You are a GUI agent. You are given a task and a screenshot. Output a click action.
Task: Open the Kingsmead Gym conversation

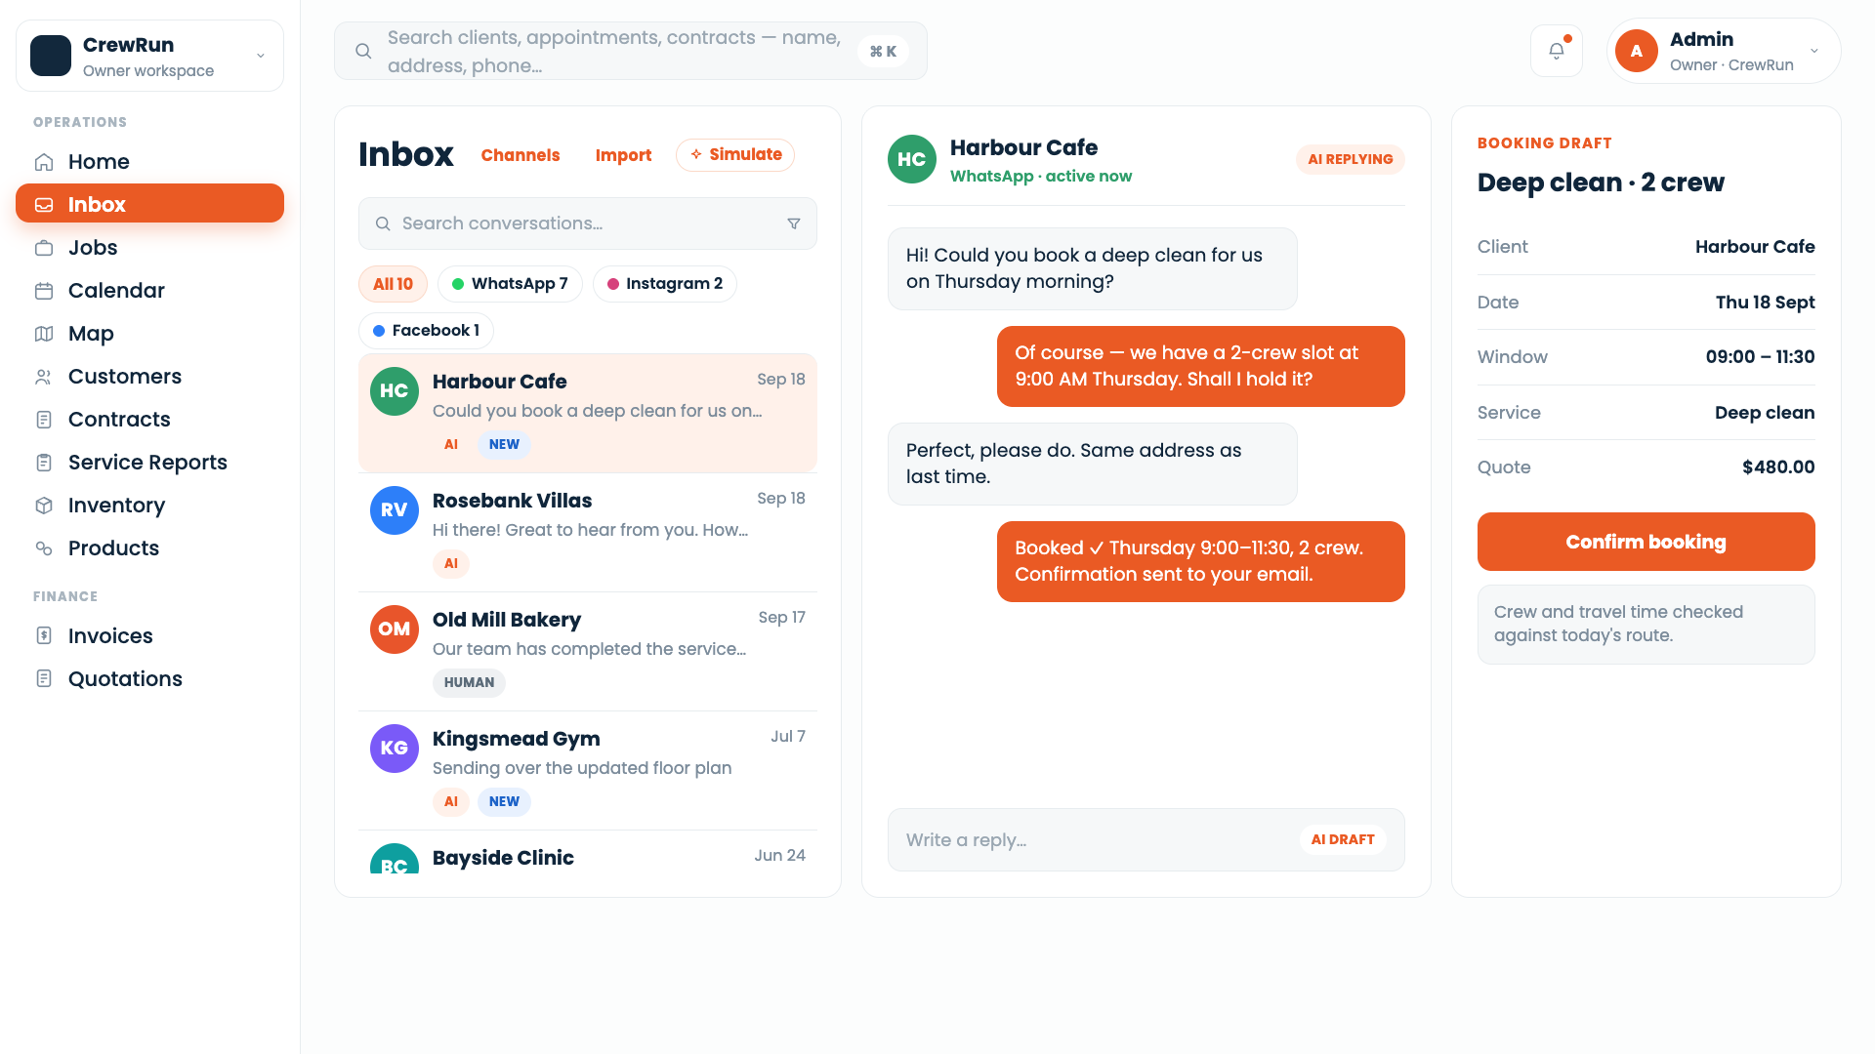[x=588, y=770]
